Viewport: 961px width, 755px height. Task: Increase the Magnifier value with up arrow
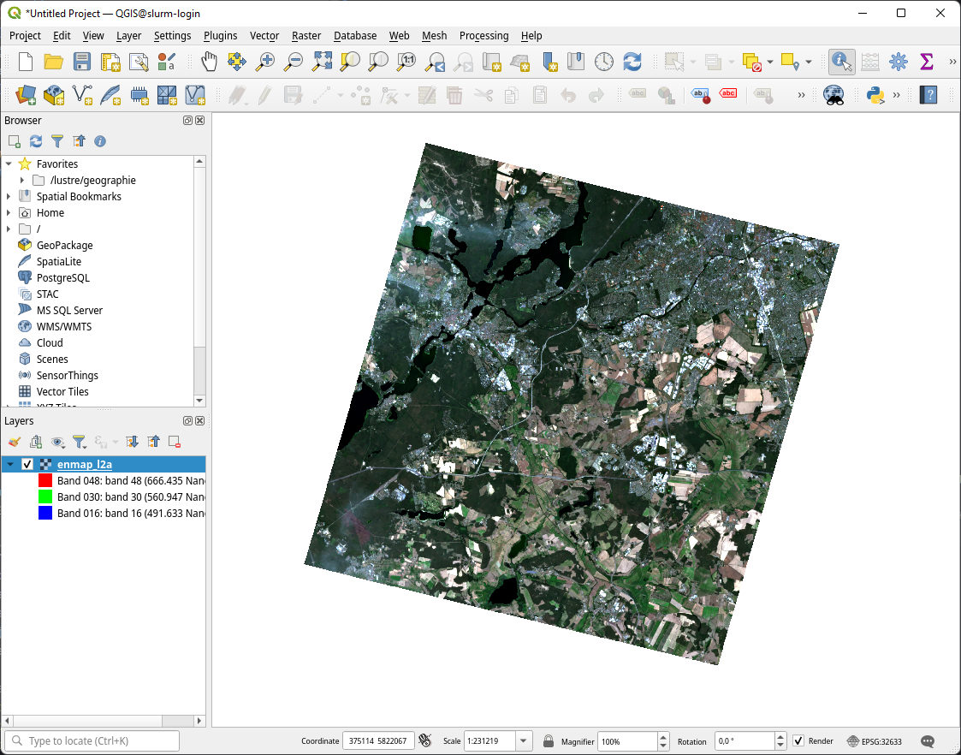663,737
